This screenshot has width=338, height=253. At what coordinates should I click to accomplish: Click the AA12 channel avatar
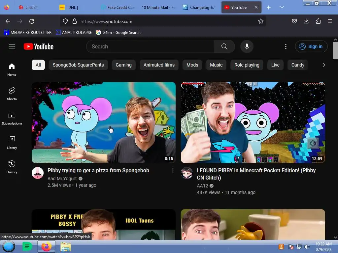click(187, 173)
